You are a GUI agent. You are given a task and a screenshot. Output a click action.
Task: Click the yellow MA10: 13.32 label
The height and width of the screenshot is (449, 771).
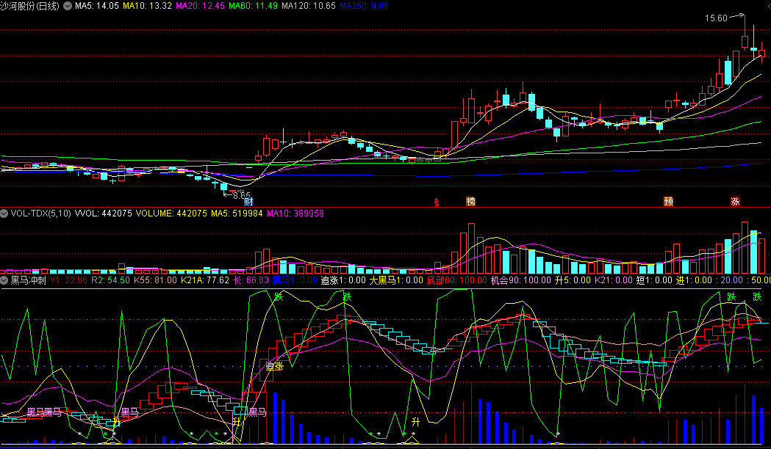pyautogui.click(x=148, y=6)
